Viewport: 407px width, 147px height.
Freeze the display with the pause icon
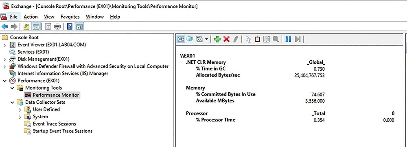click(x=288, y=39)
